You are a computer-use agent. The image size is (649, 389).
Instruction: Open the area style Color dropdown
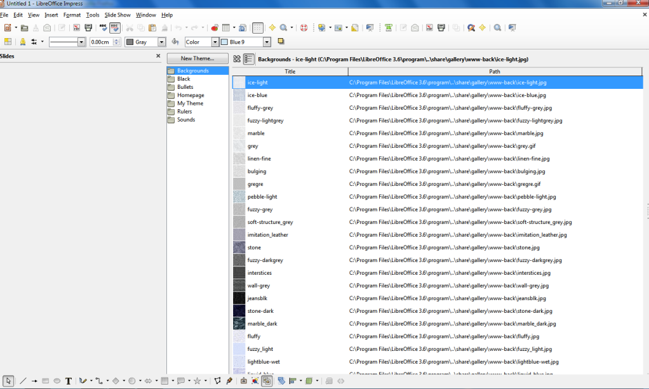215,42
